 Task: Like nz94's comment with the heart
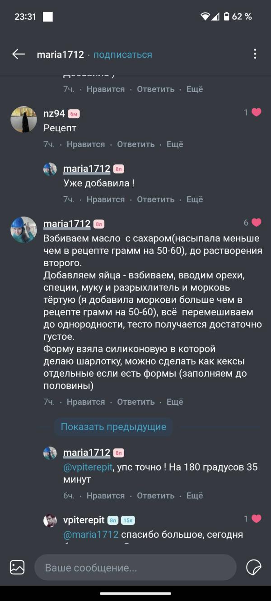(x=256, y=112)
